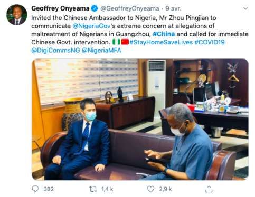Open Geoffrey Onyeama's profile avatar
255x197 pixels.
17,15
